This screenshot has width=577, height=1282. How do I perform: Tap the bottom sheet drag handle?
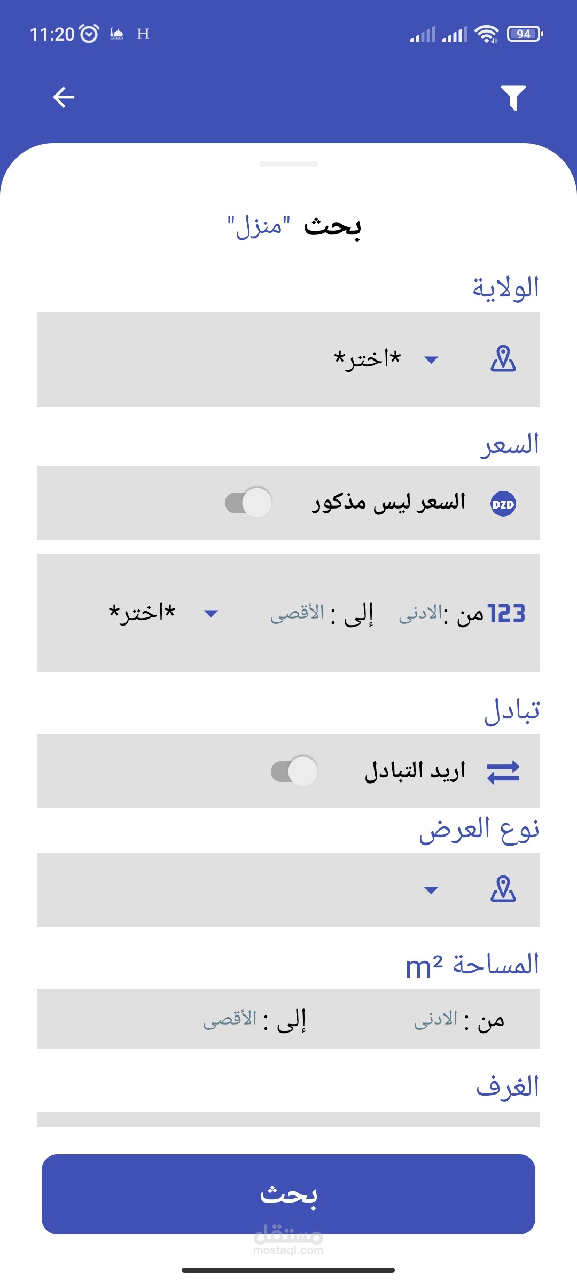tap(288, 163)
